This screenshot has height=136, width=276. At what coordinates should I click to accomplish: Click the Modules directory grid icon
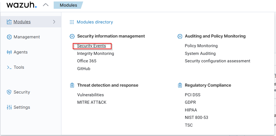click(72, 22)
